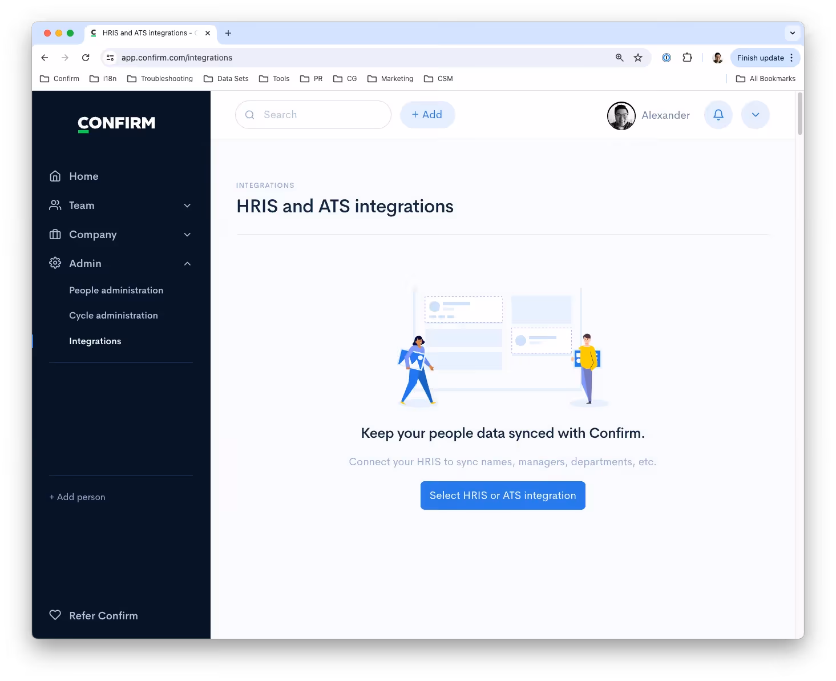Click the heart icon beside Refer Confirm
Viewport: 836px width, 681px height.
tap(55, 615)
